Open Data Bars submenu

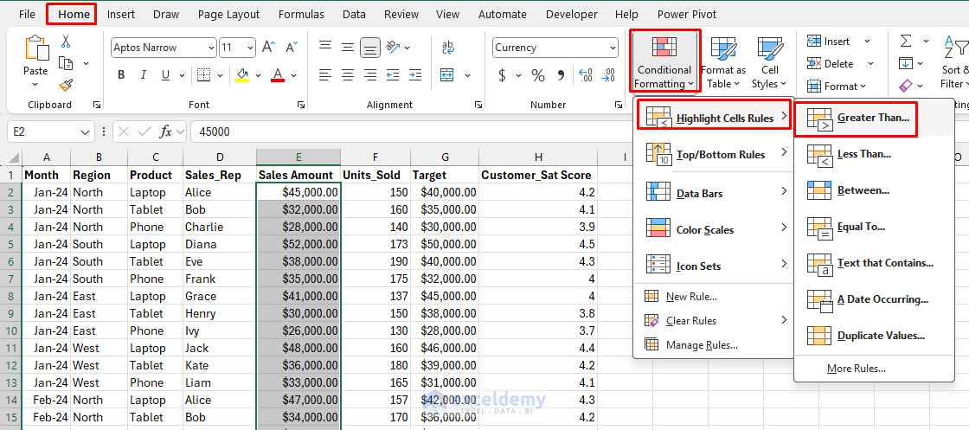click(714, 193)
